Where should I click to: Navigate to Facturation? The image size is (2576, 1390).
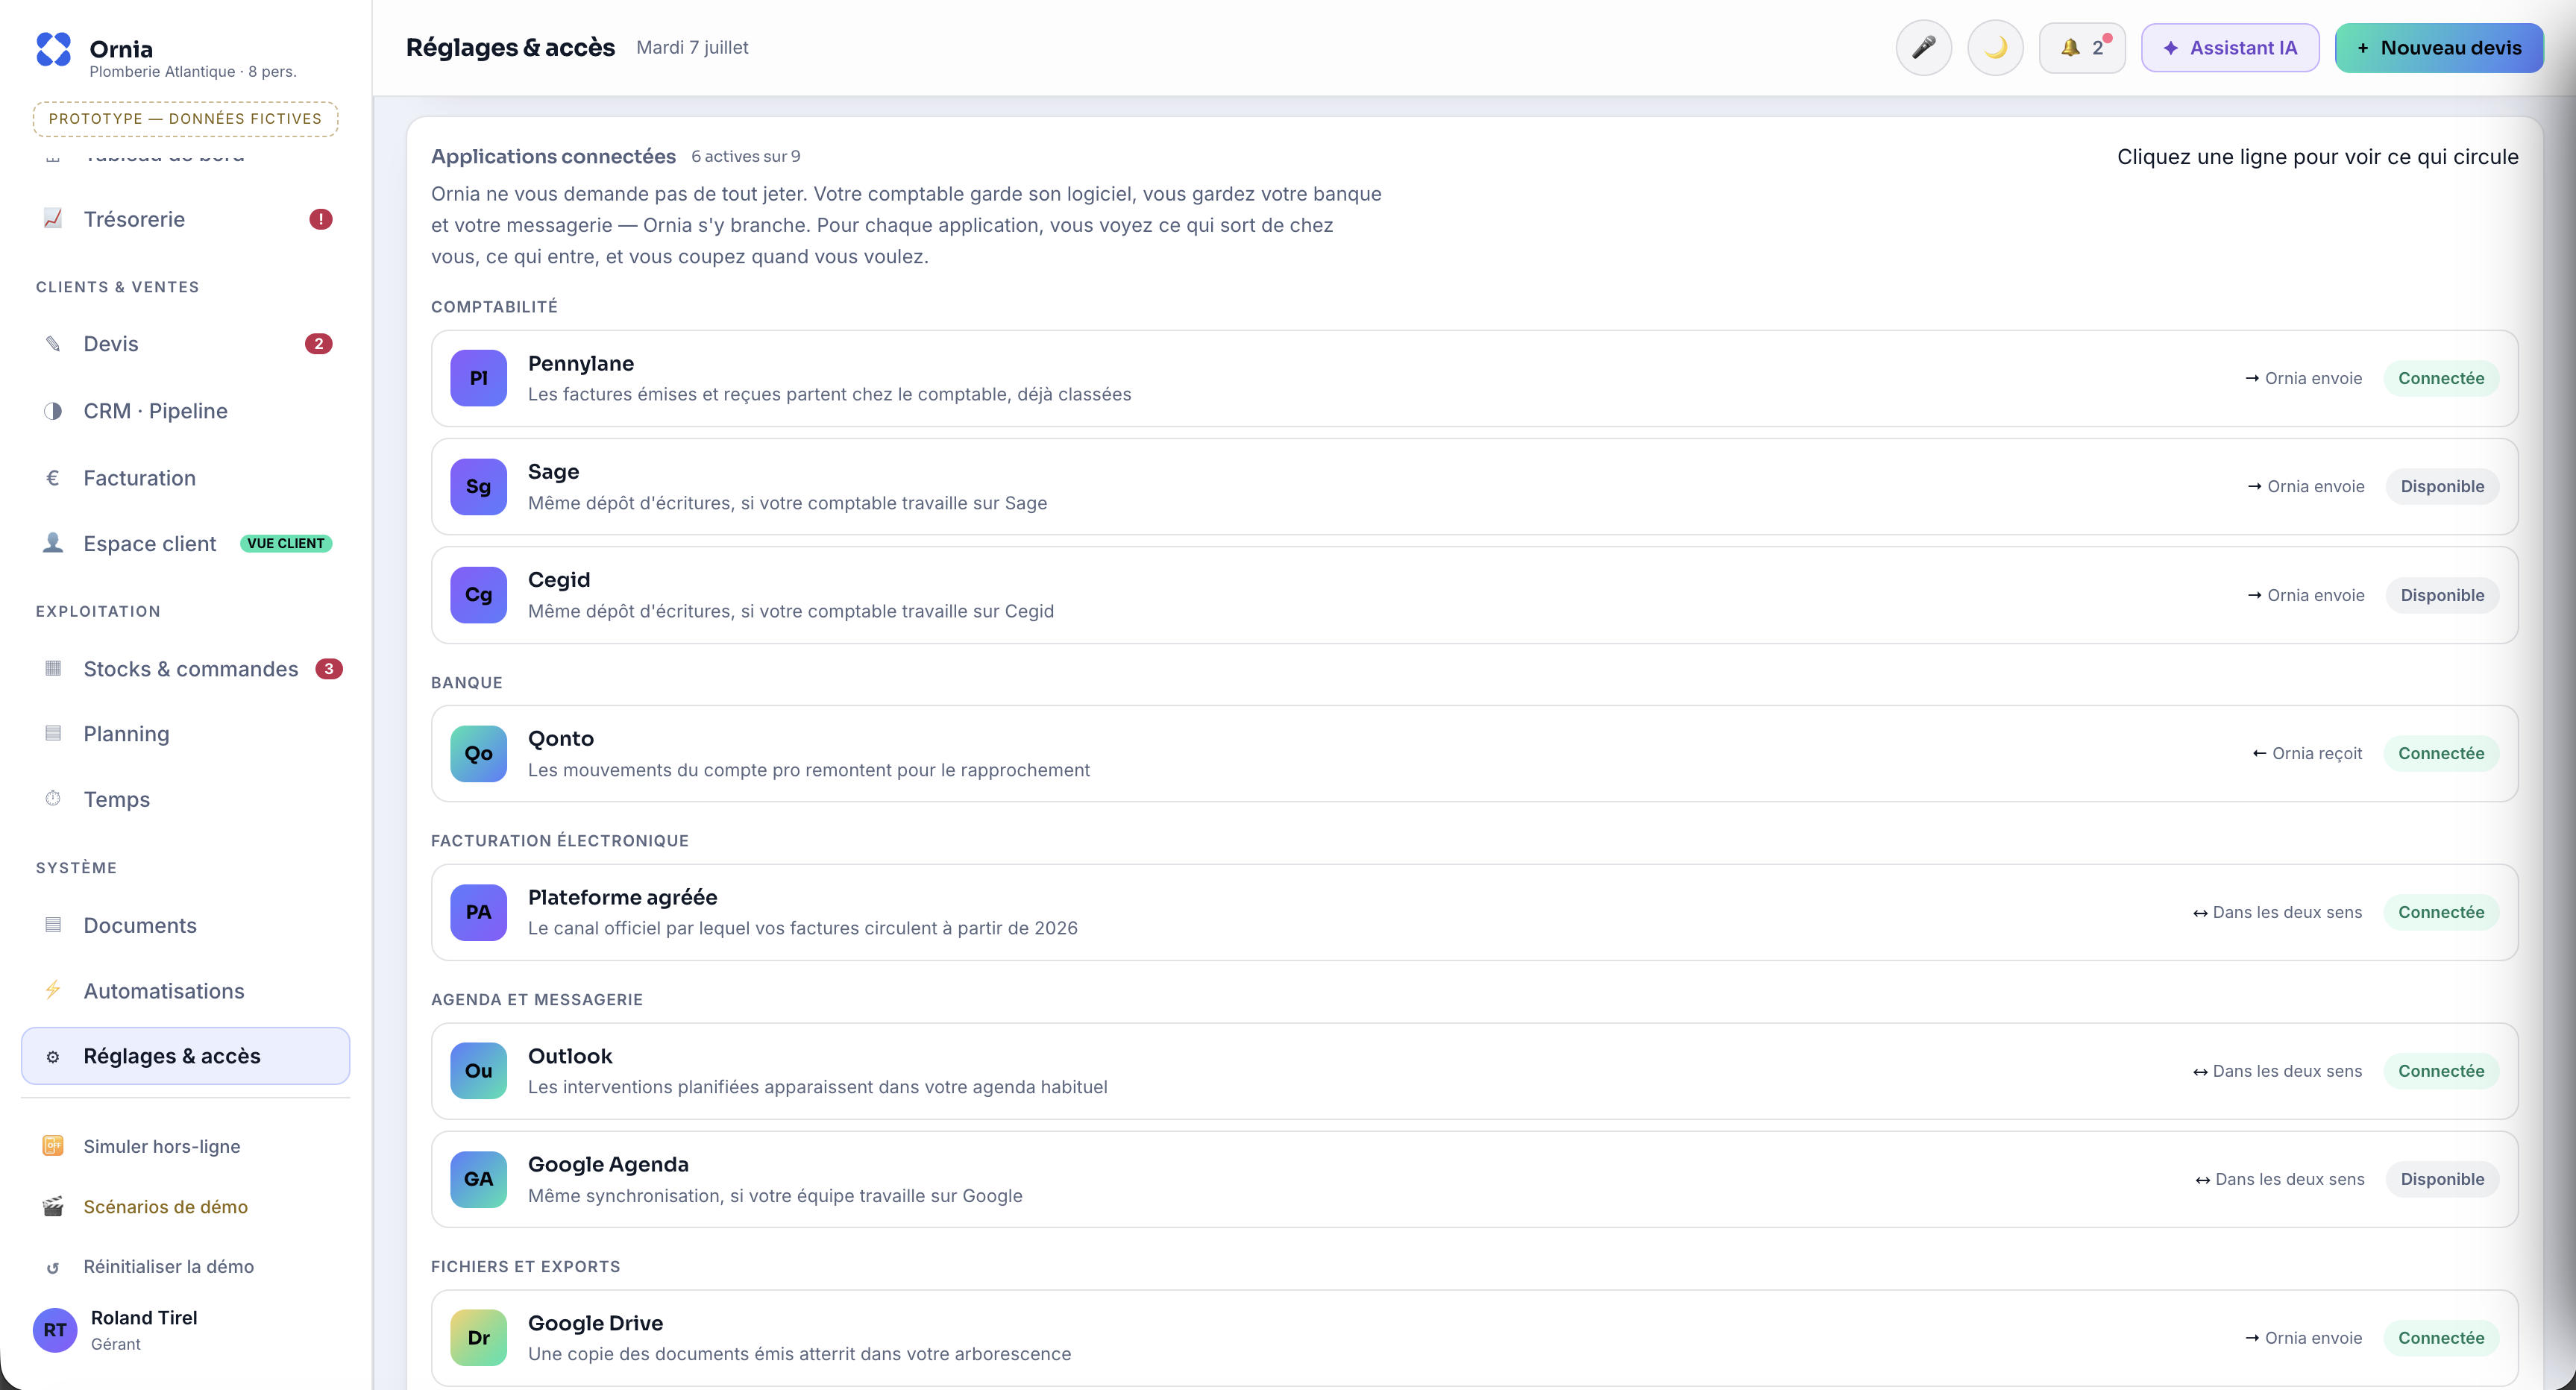186,478
